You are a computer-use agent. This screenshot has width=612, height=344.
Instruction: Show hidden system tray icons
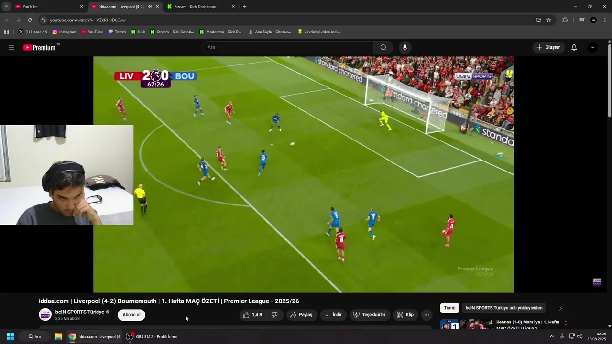pos(551,336)
